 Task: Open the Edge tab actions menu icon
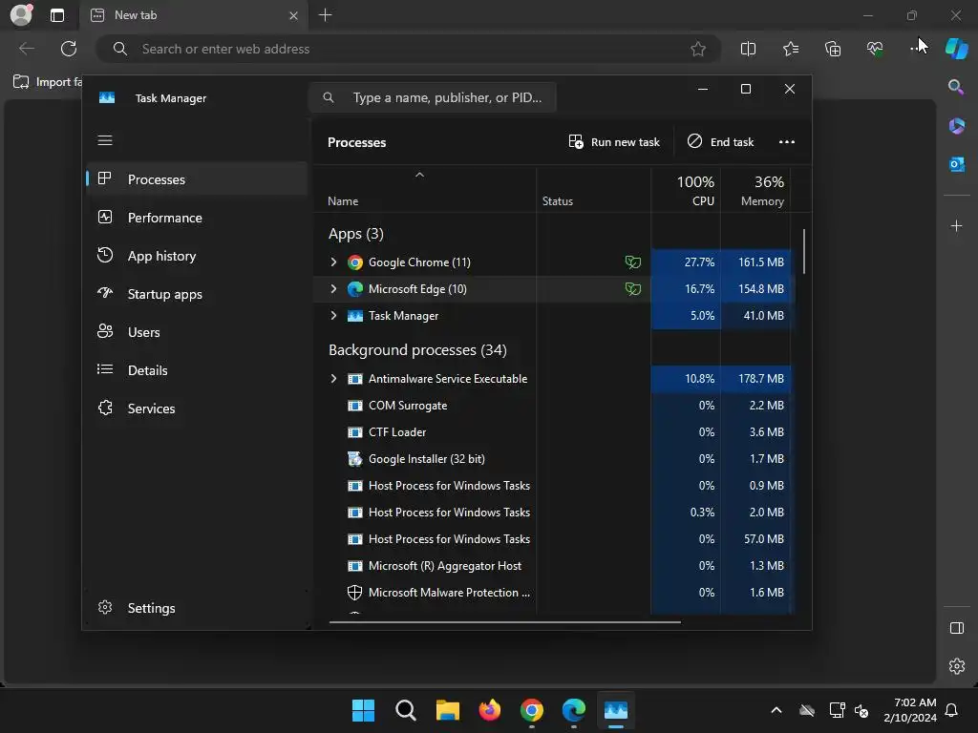[x=57, y=15]
